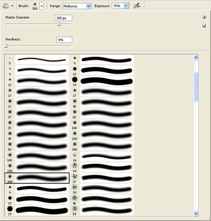
Task: Open the Range dropdown set to Midtones
Action: [x=77, y=6]
